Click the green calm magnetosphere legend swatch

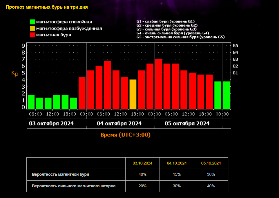[x=32, y=22]
